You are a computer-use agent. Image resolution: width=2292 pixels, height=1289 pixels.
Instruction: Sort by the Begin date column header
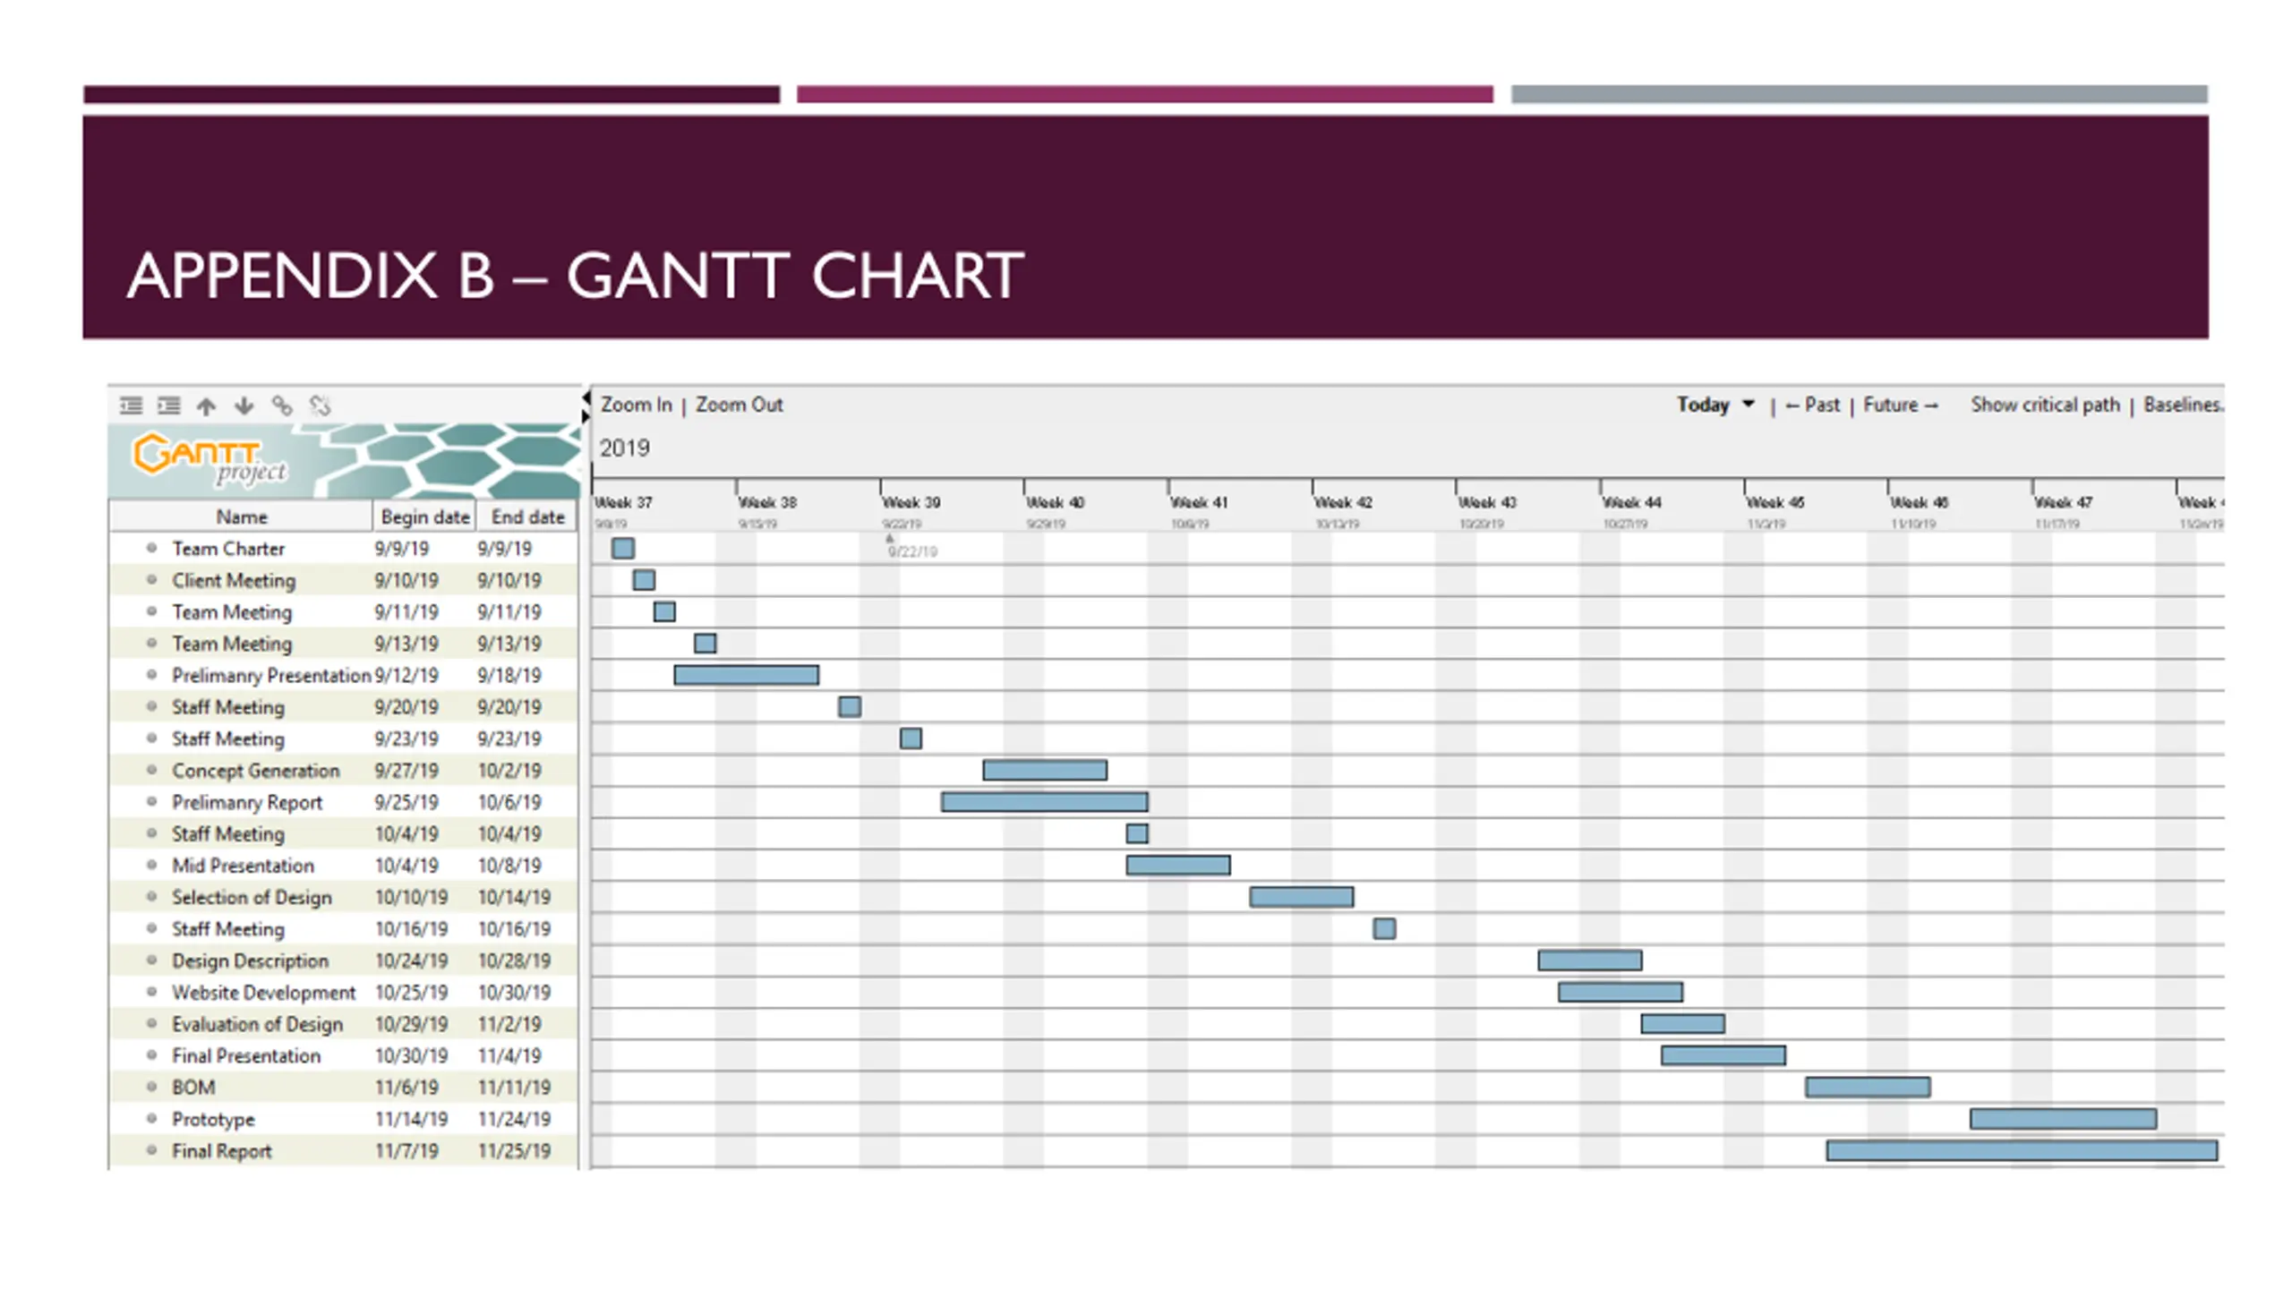pos(424,516)
